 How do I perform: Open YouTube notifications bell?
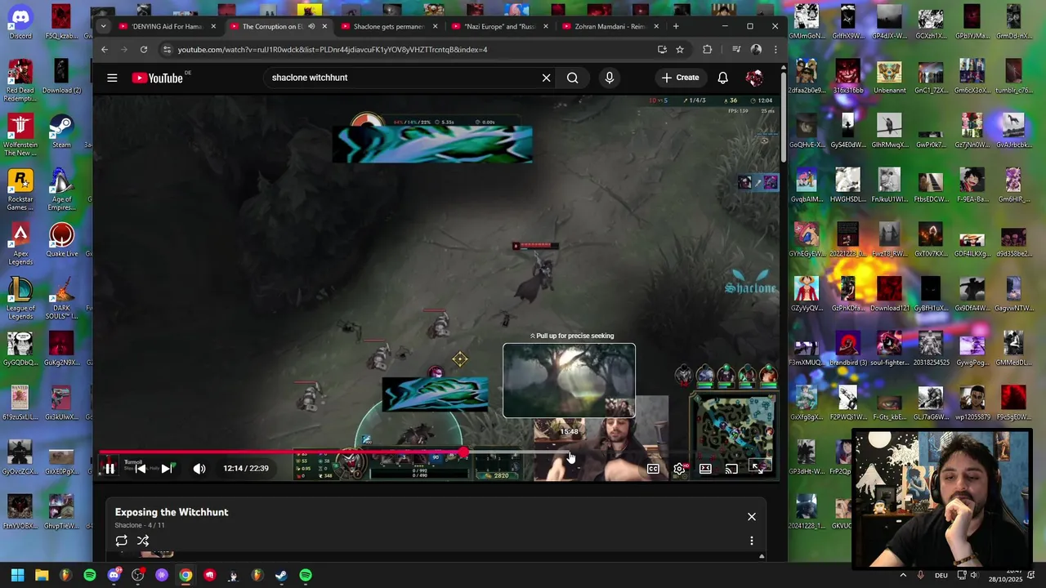point(722,78)
